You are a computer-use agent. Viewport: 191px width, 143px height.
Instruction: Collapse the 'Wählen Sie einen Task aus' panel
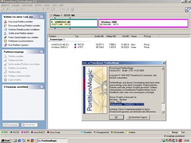pos(42,17)
